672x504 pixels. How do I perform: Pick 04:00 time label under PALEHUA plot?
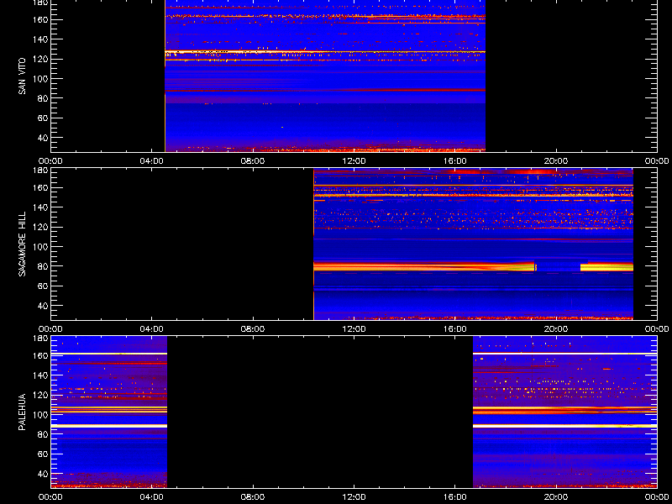coord(152,497)
